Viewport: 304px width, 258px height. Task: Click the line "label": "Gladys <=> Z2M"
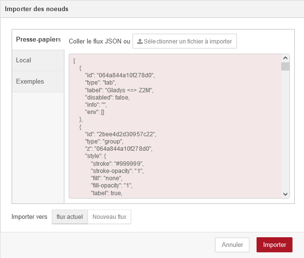click(119, 90)
